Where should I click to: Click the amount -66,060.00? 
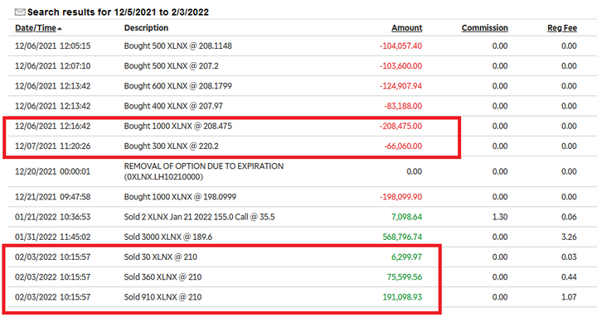click(x=403, y=146)
